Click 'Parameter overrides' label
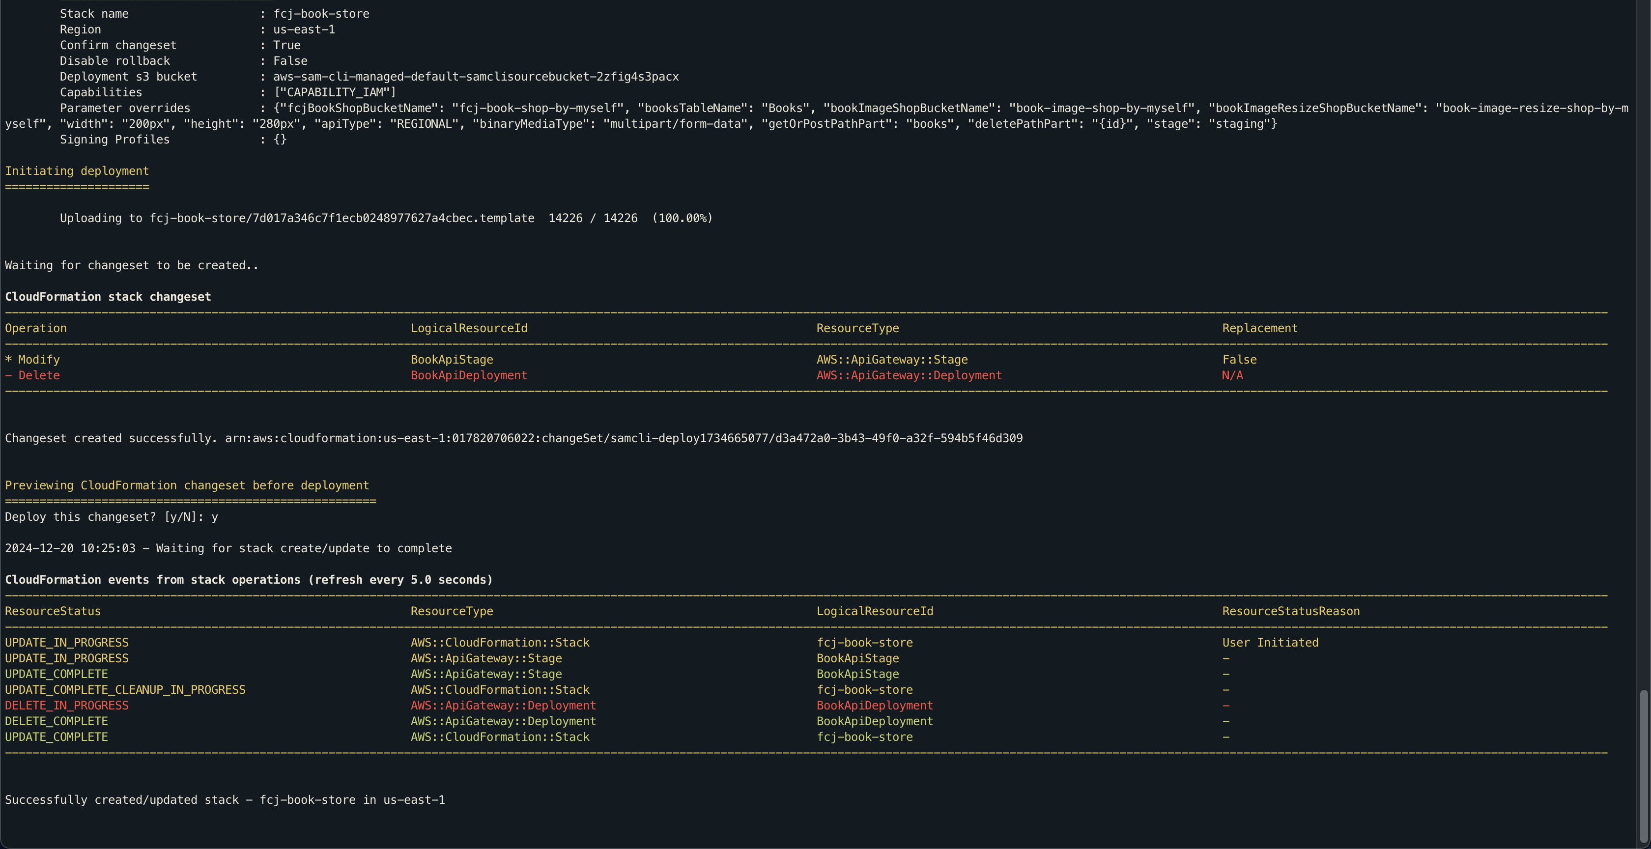Viewport: 1651px width, 849px height. (125, 108)
